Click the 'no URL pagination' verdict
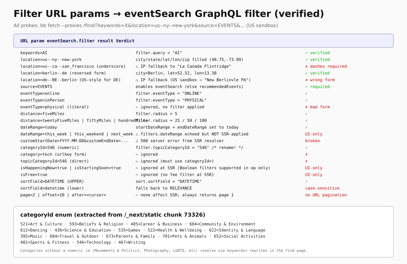This screenshot has width=407, height=264. pyautogui.click(x=326, y=195)
